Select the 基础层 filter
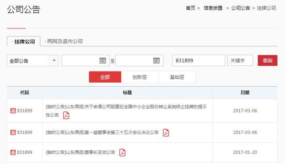The image size is (285, 164). click(x=177, y=77)
